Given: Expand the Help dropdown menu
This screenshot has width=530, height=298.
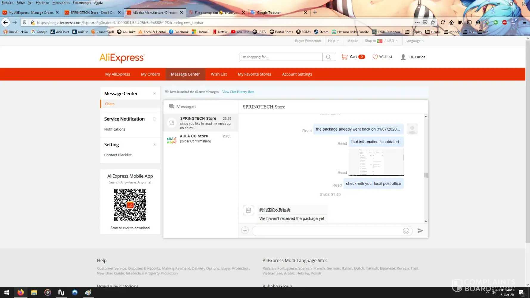Looking at the screenshot, I should 333,41.
